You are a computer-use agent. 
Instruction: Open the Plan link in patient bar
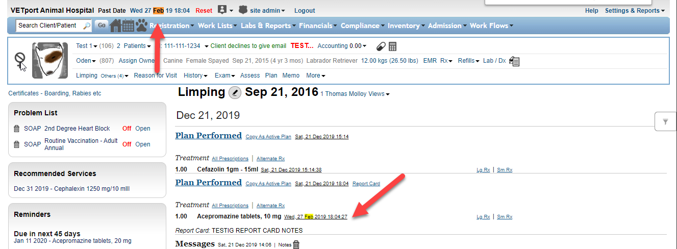271,76
